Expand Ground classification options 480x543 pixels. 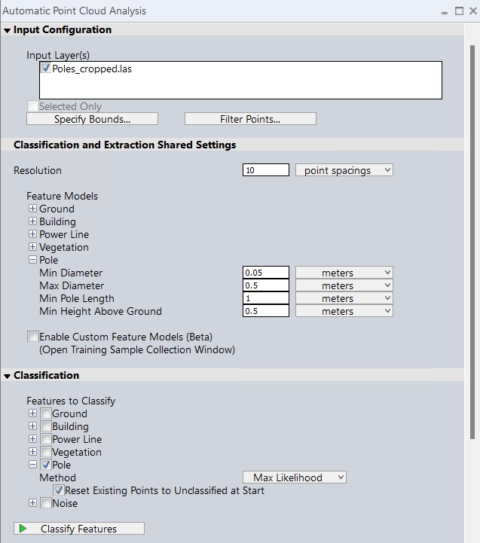click(32, 413)
